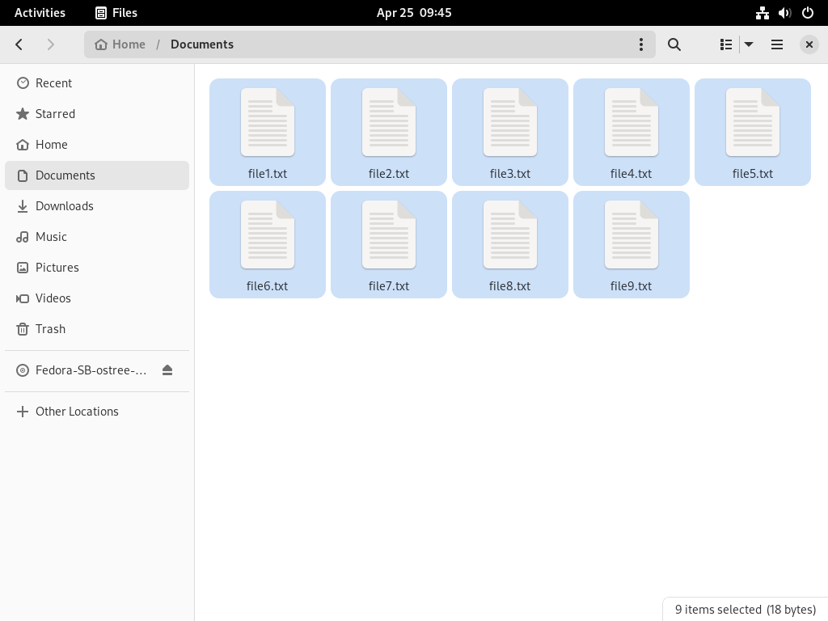Select the file6.txt document icon
The height and width of the screenshot is (621, 828).
pyautogui.click(x=268, y=235)
